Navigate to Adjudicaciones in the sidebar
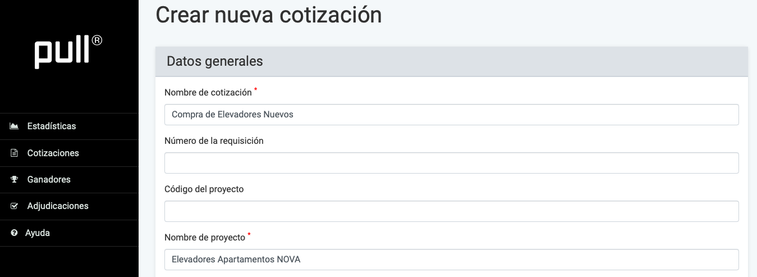 (58, 206)
